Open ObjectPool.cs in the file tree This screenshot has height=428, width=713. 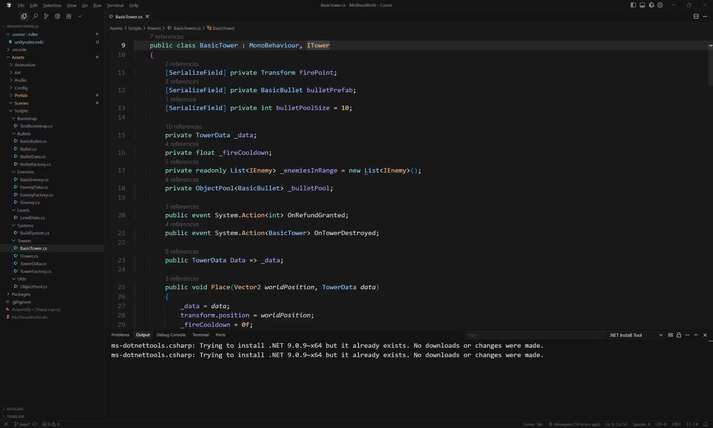34,287
